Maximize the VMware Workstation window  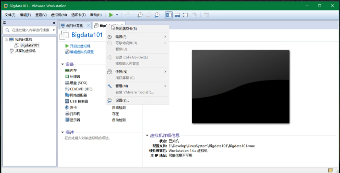[x=320, y=6]
